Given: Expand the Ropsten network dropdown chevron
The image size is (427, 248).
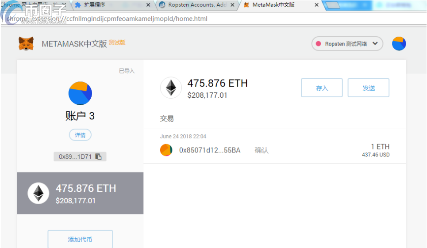Looking at the screenshot, I should pyautogui.click(x=375, y=43).
